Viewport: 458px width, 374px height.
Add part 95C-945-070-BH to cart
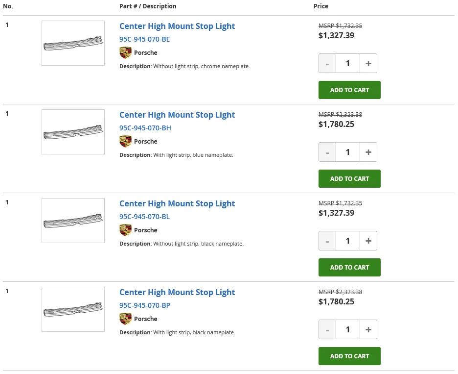point(349,179)
